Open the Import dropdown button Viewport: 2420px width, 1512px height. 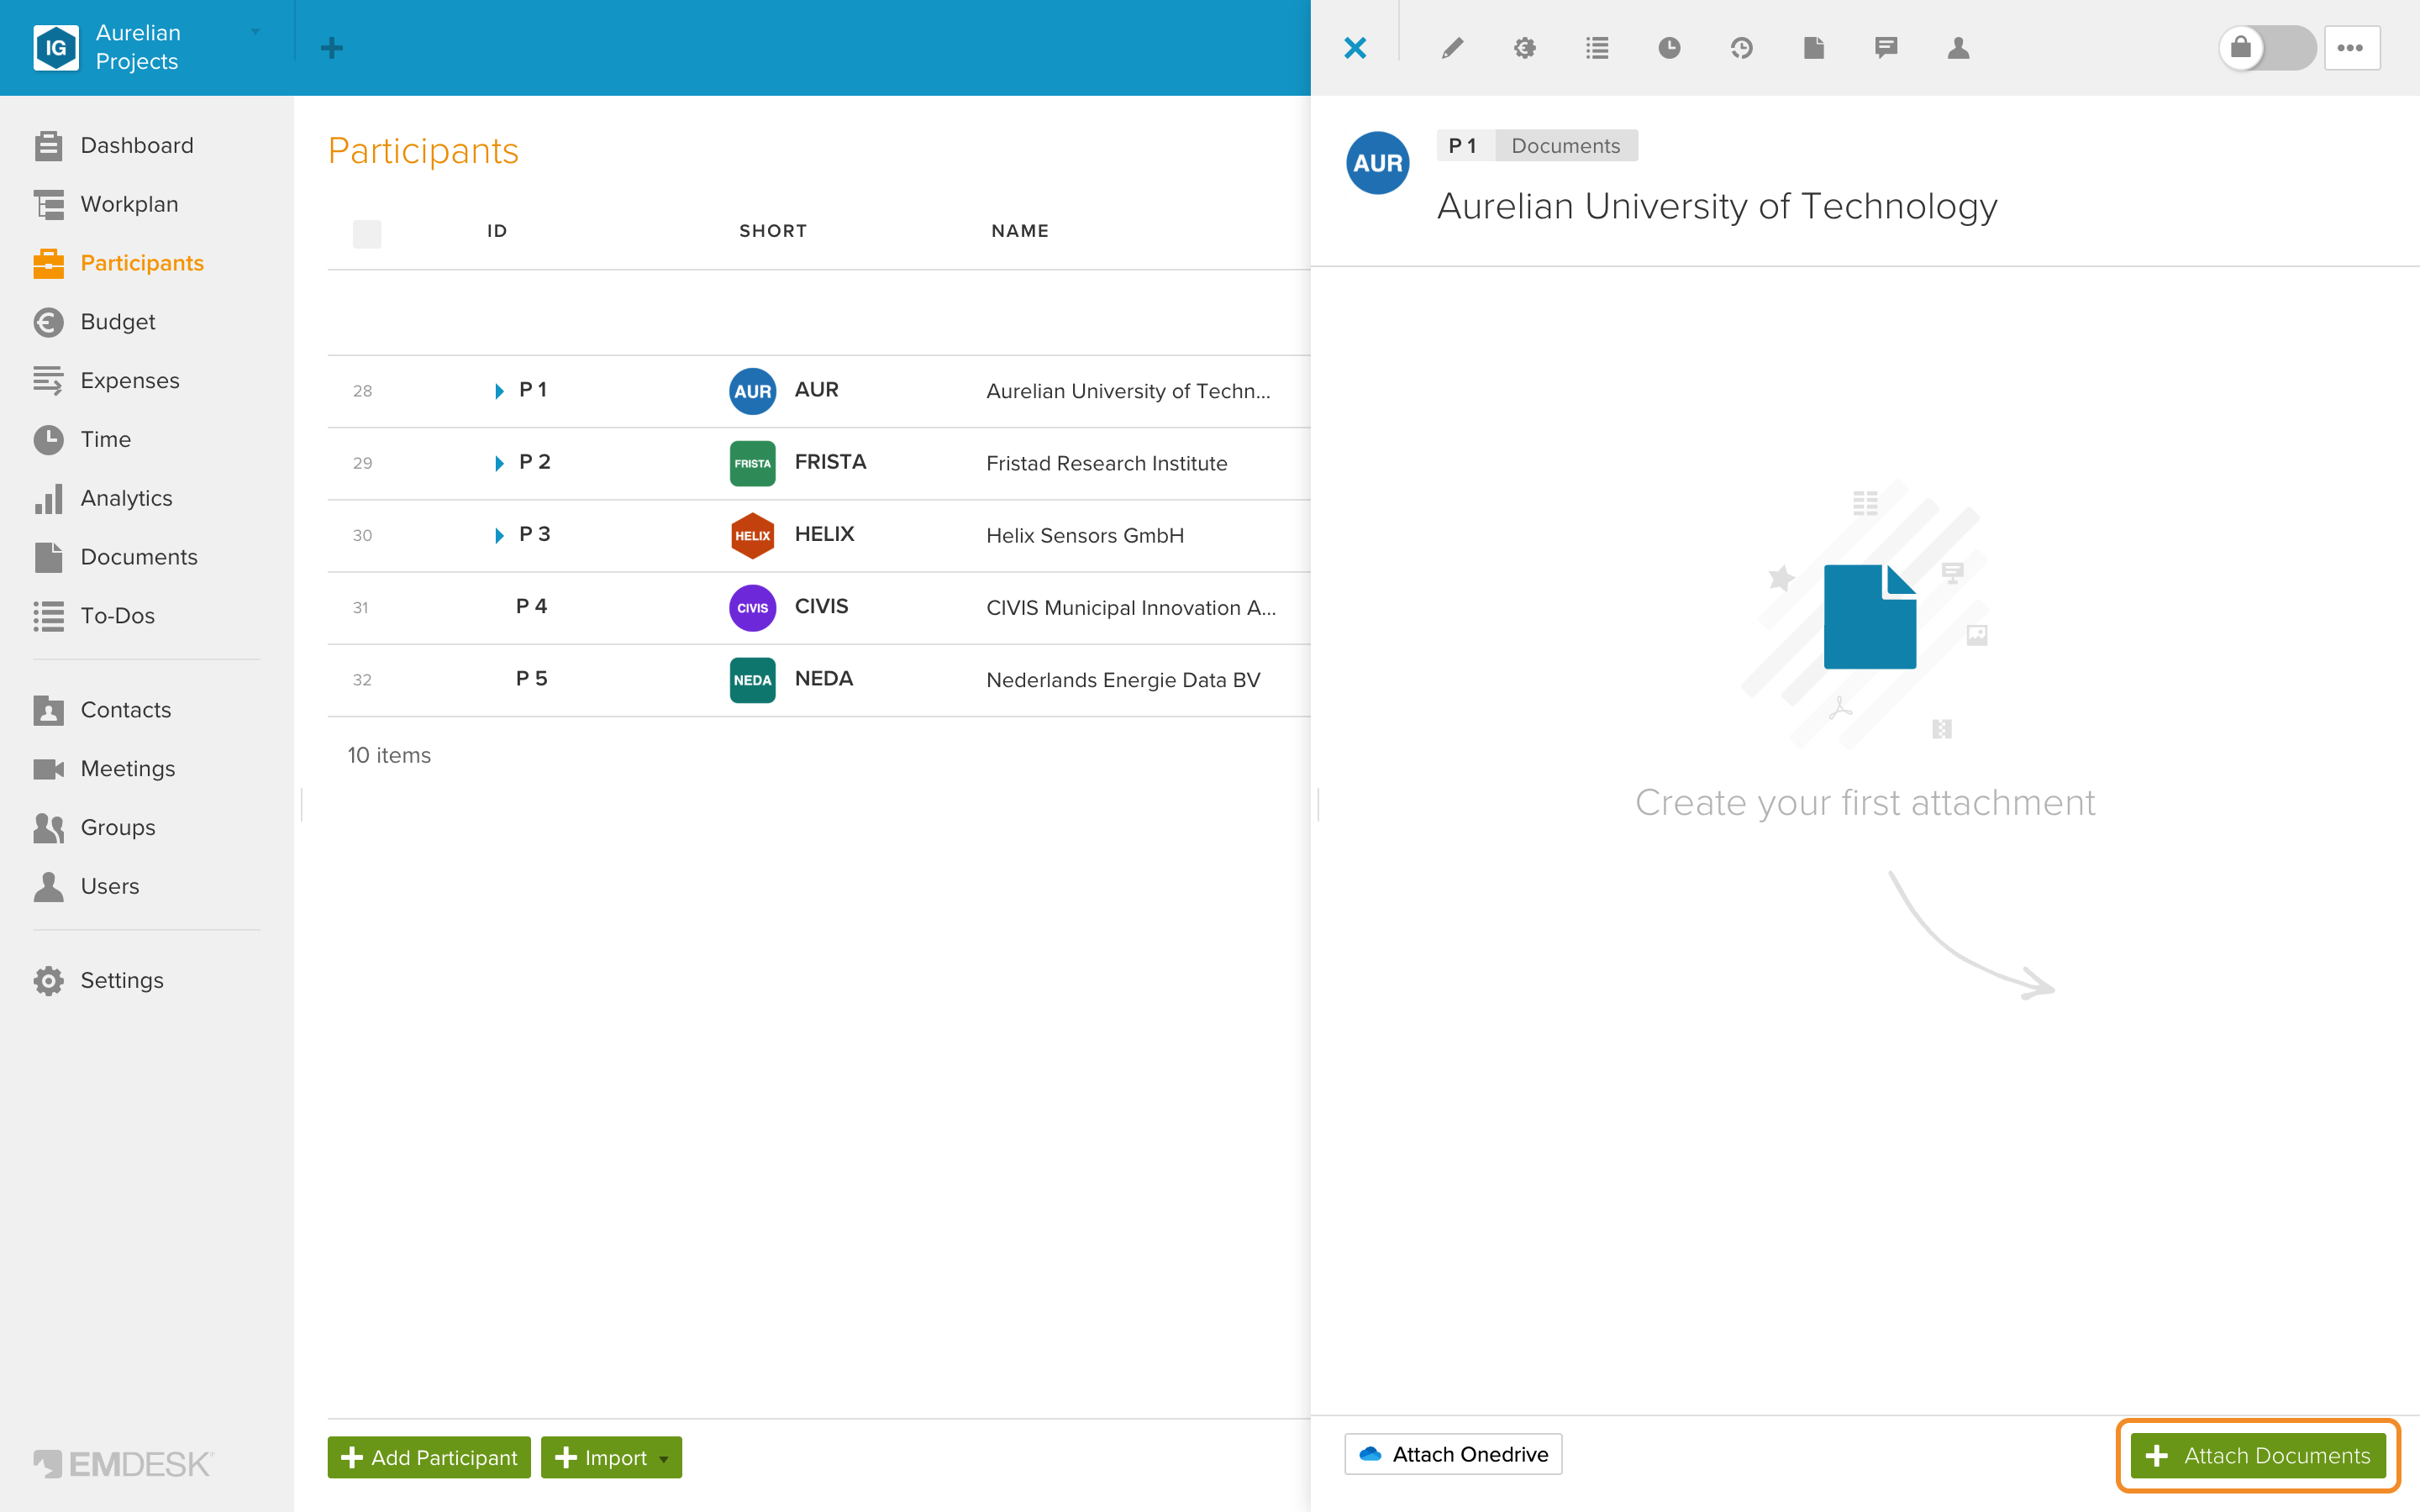[611, 1457]
